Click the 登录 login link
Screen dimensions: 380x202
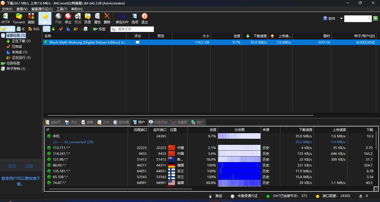(12, 166)
